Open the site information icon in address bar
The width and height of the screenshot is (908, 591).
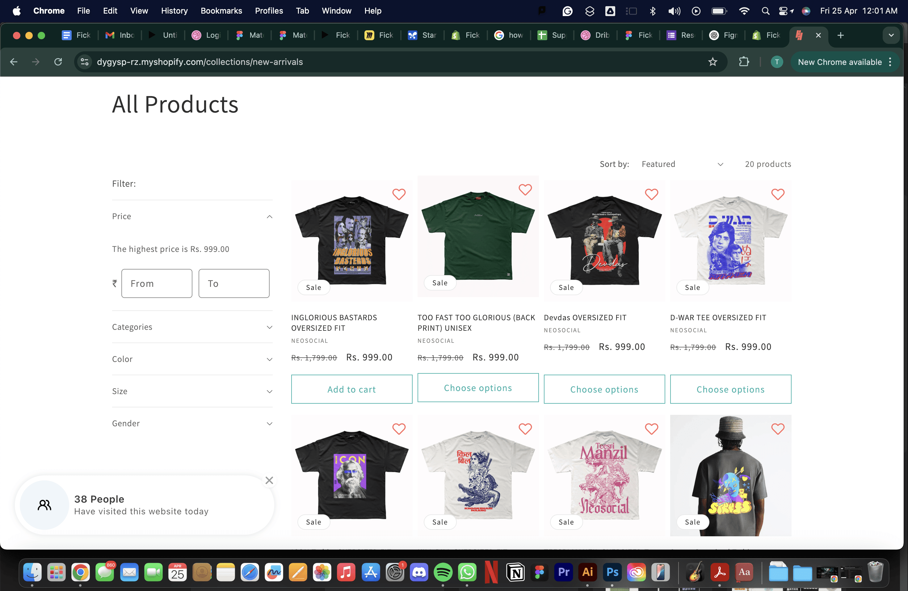tap(85, 62)
